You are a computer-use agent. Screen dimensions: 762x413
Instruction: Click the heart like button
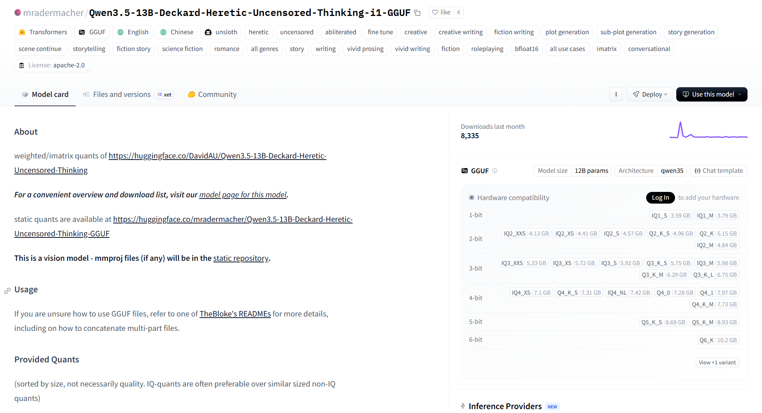coord(441,12)
